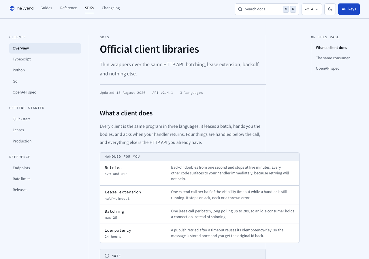Click the 'CLIENTS' sidebar heading
This screenshot has height=259, width=369.
click(x=17, y=37)
